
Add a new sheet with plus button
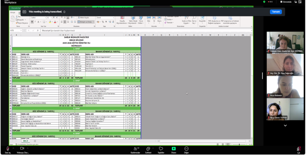[35, 141]
